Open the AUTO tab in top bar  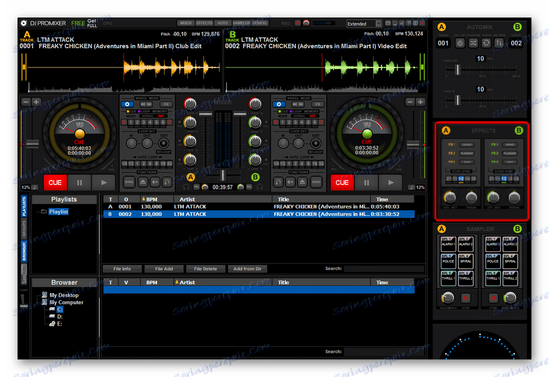(x=223, y=23)
